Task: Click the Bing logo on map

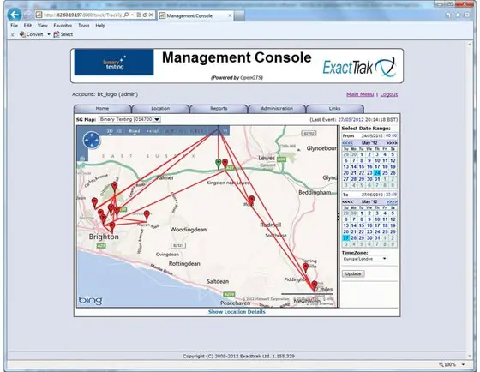Action: tap(90, 300)
